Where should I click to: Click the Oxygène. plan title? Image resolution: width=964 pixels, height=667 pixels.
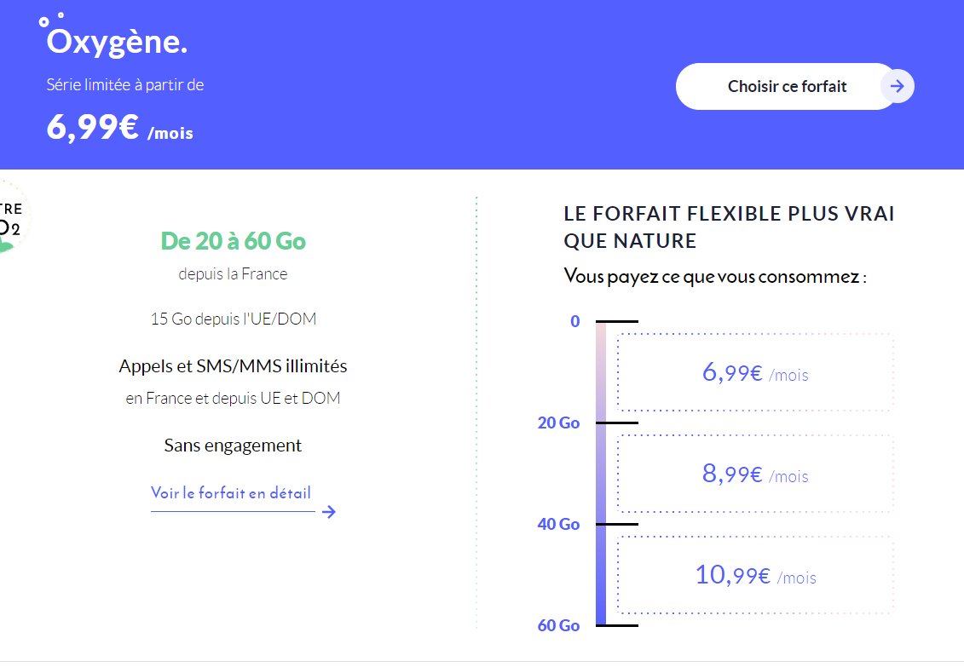click(117, 42)
